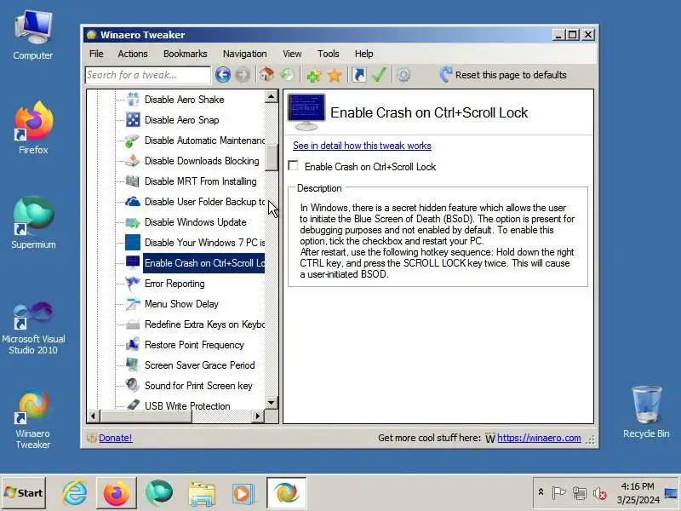Open Windows Media Player from taskbar

243,494
